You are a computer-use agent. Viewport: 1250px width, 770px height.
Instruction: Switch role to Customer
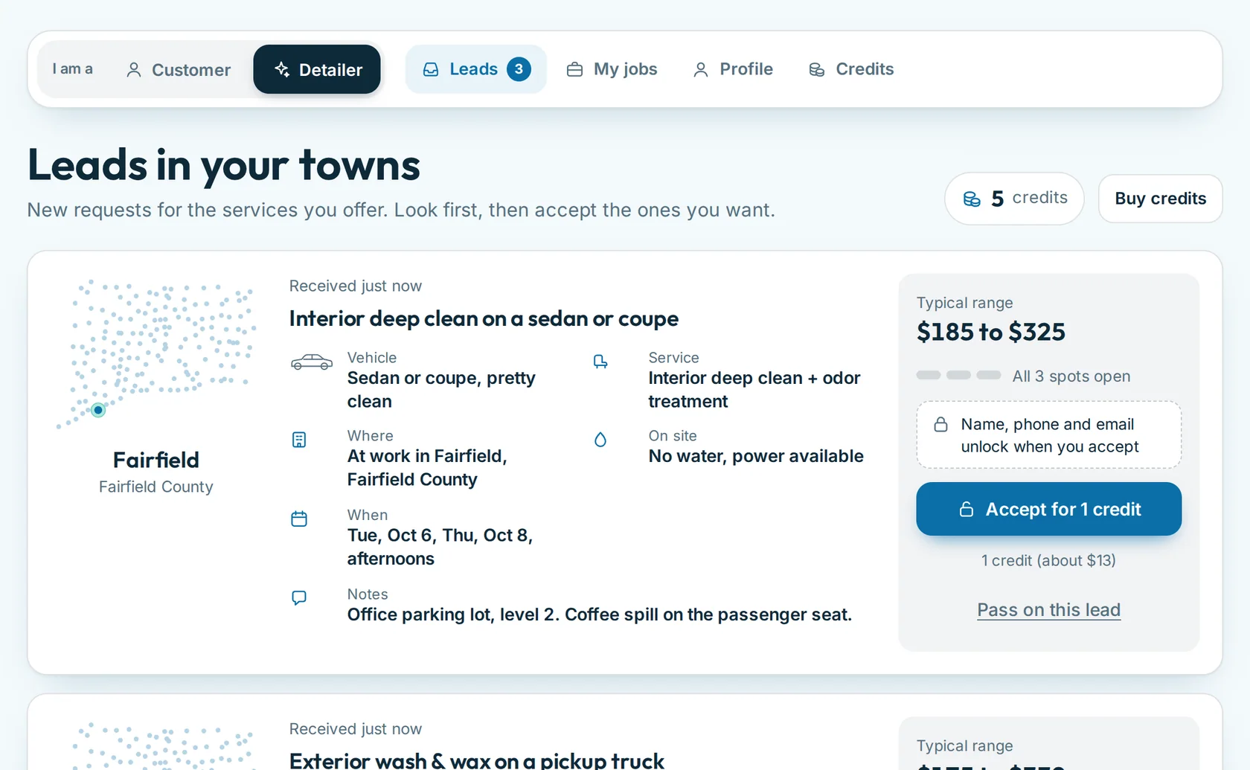(179, 69)
